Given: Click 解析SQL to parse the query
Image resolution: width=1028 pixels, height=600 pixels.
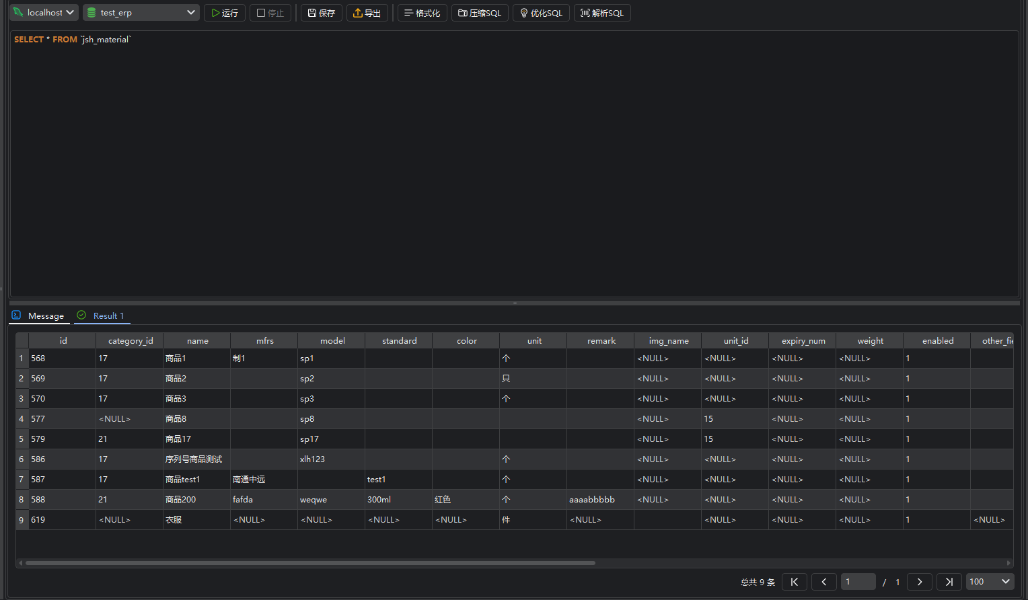Looking at the screenshot, I should [x=602, y=13].
